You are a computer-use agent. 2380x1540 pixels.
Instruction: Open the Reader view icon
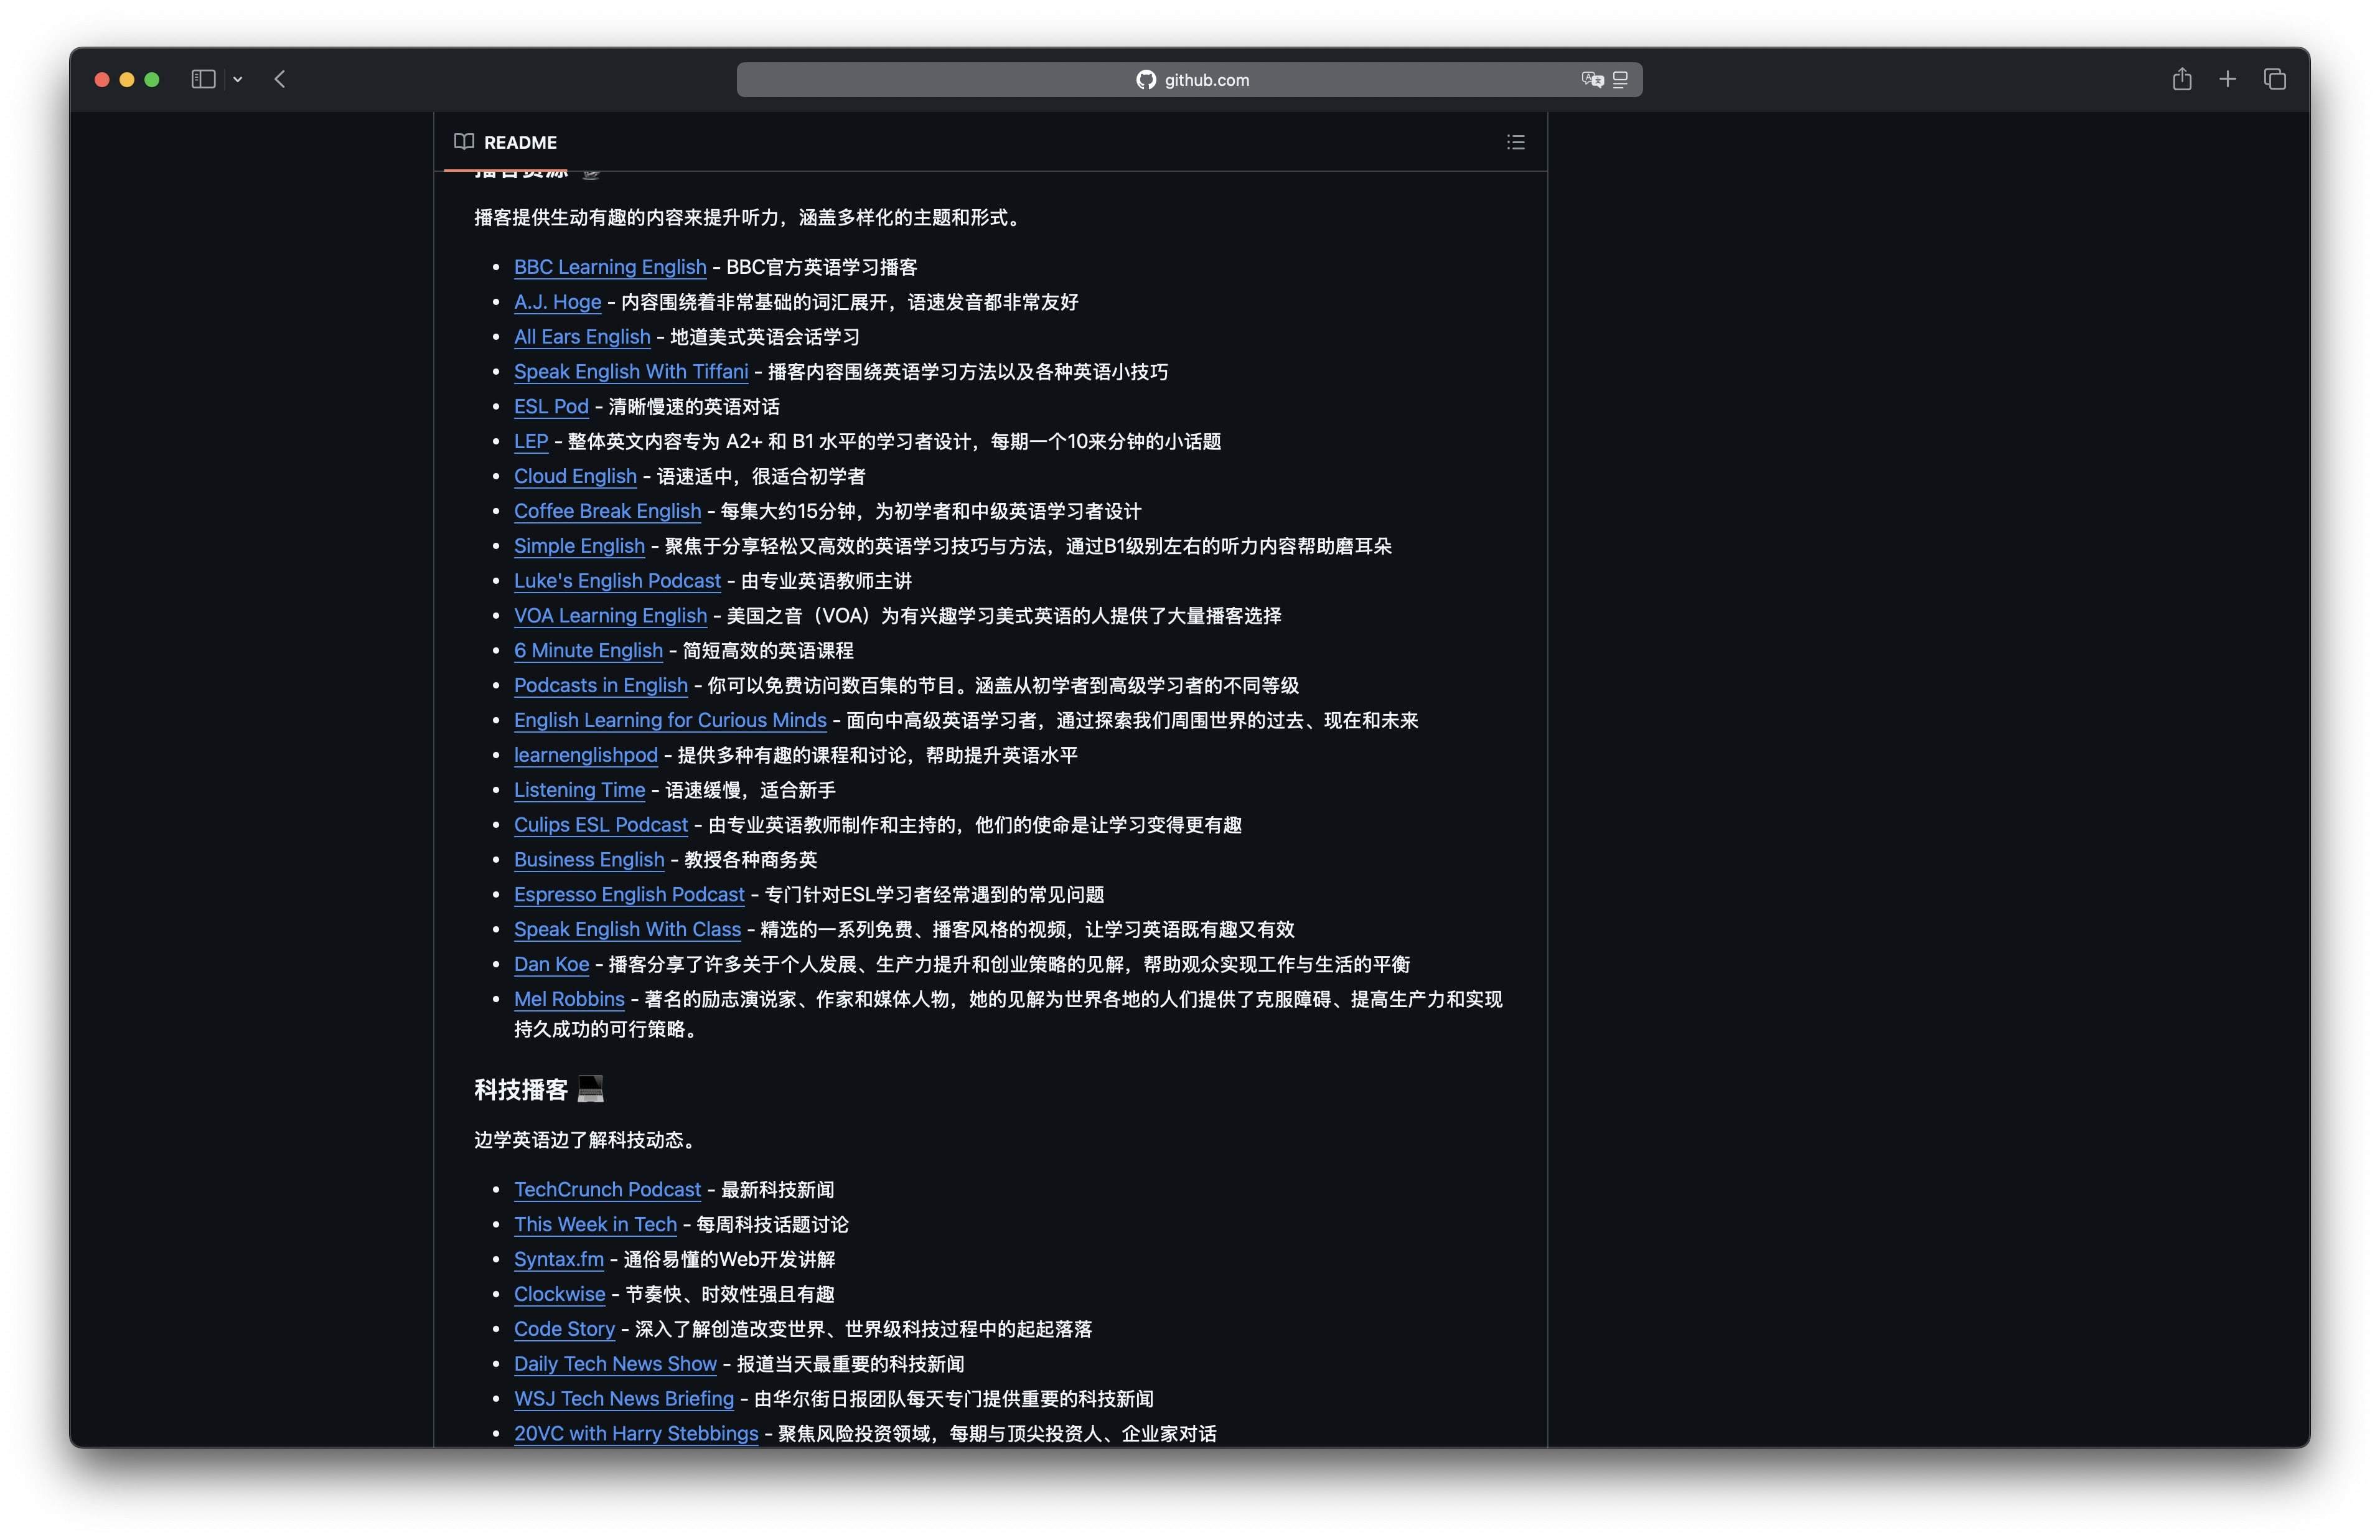[1620, 79]
